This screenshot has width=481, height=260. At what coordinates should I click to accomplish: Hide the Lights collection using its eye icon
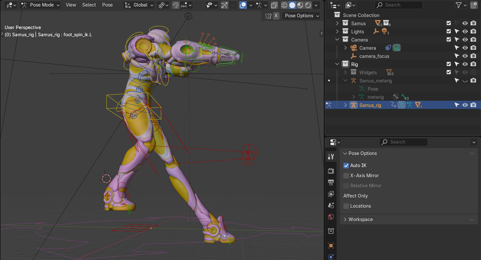465,31
